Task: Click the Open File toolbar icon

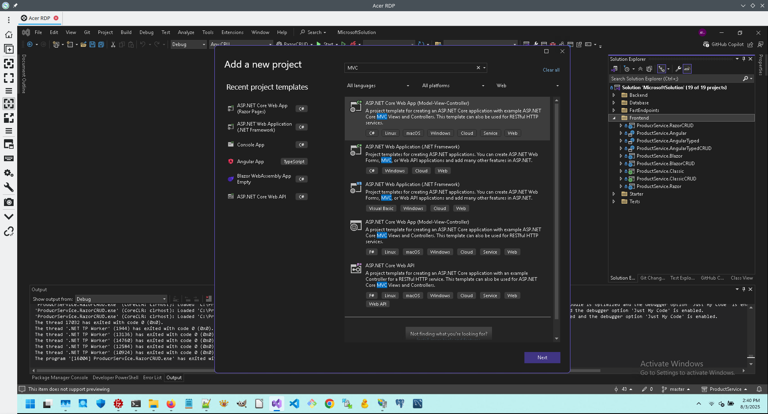Action: [x=84, y=44]
